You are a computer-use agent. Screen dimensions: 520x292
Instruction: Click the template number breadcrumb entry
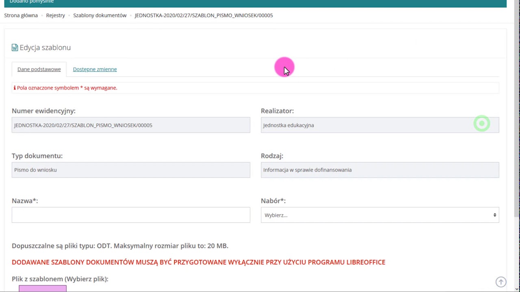coord(204,15)
